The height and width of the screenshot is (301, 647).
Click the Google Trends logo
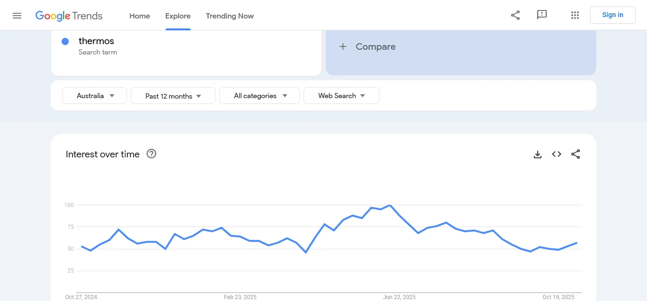point(69,16)
